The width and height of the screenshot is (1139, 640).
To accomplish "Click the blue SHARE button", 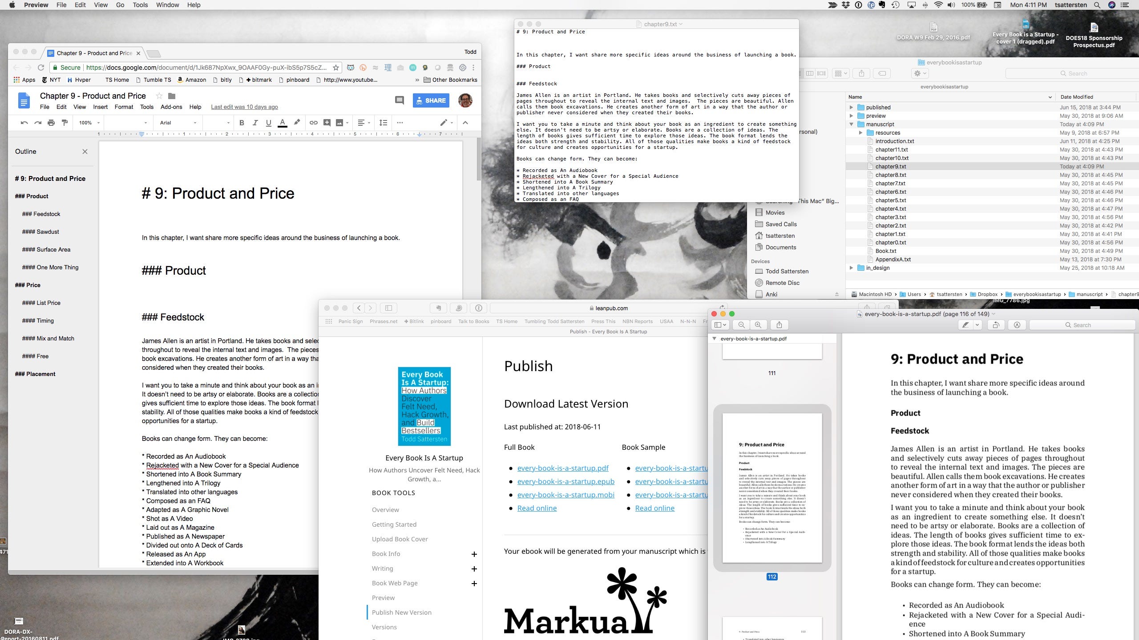I will tap(430, 100).
